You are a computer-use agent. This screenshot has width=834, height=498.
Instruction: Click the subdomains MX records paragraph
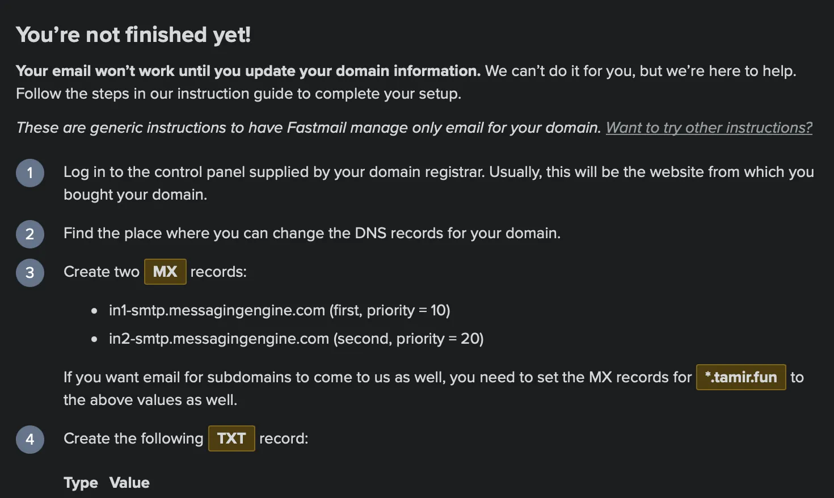coord(433,389)
